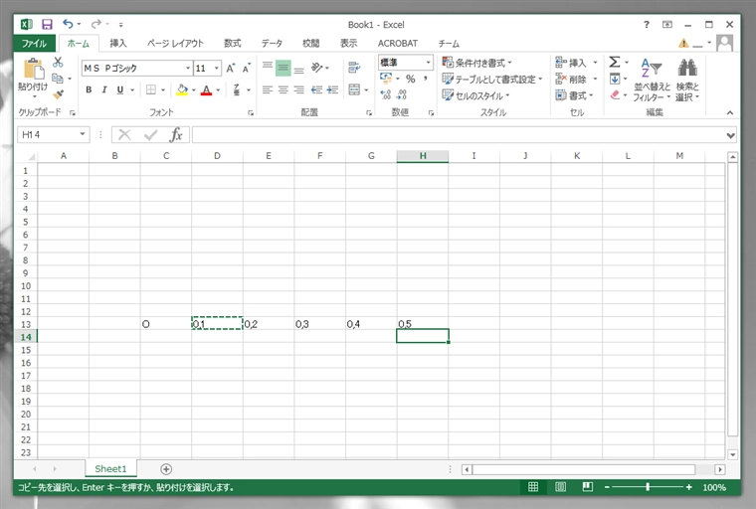Click merge and center icon
756x509 pixels.
click(354, 89)
